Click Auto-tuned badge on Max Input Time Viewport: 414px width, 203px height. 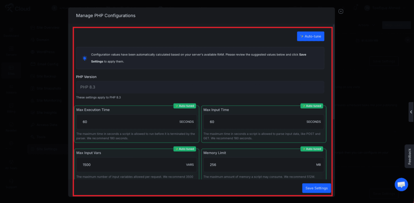[312, 106]
